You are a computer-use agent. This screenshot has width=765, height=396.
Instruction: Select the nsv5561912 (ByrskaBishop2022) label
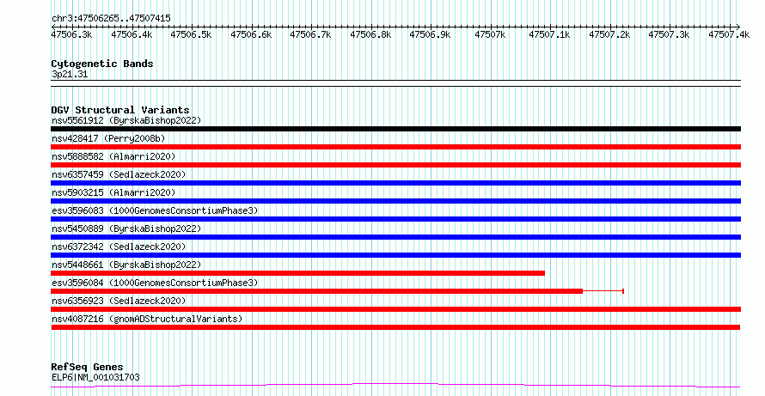point(126,120)
